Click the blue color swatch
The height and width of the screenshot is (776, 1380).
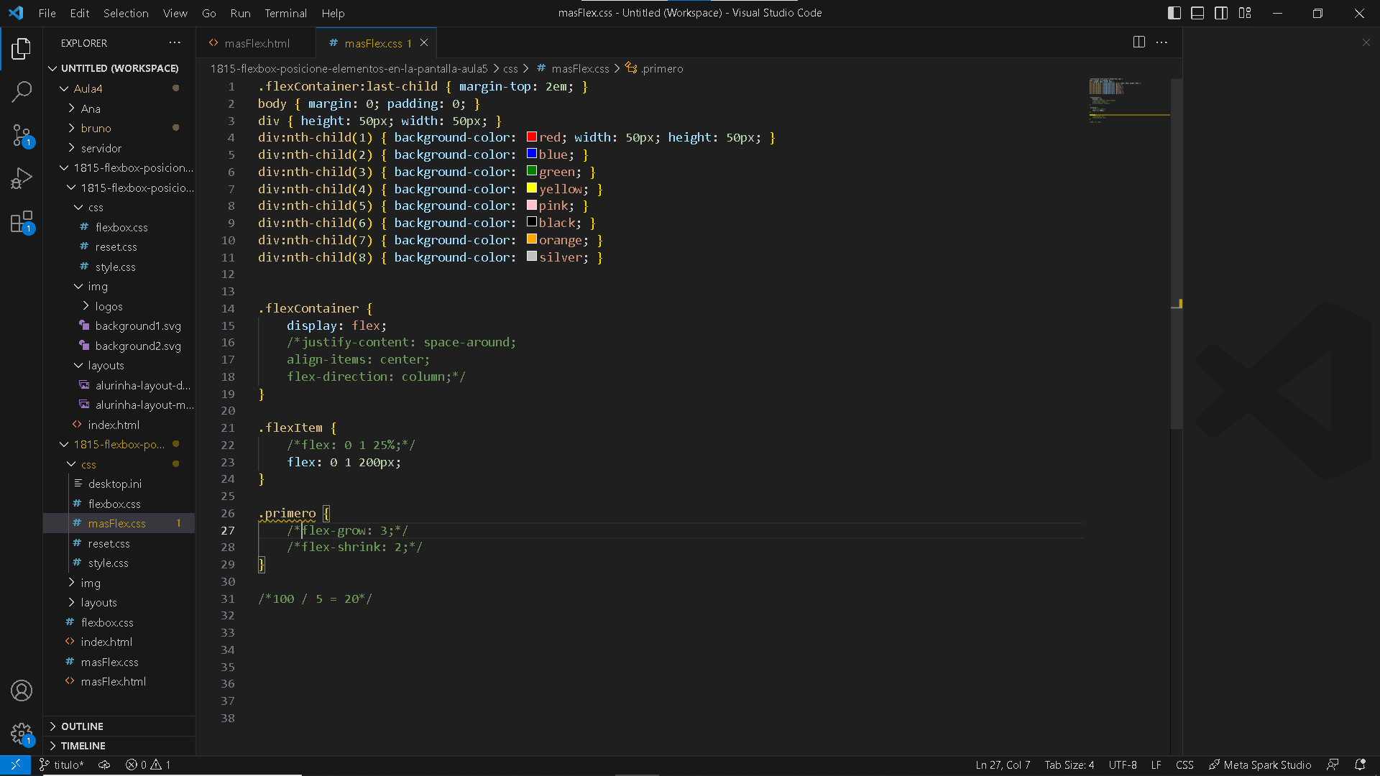pyautogui.click(x=532, y=154)
